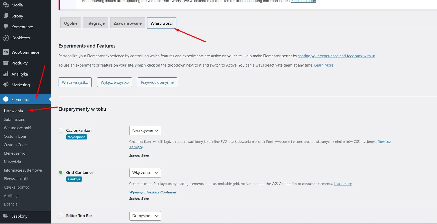
Task: Open Submissions in the Elementor submenu
Action: tap(14, 119)
